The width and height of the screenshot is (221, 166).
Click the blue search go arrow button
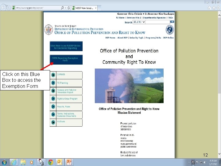point(172,22)
